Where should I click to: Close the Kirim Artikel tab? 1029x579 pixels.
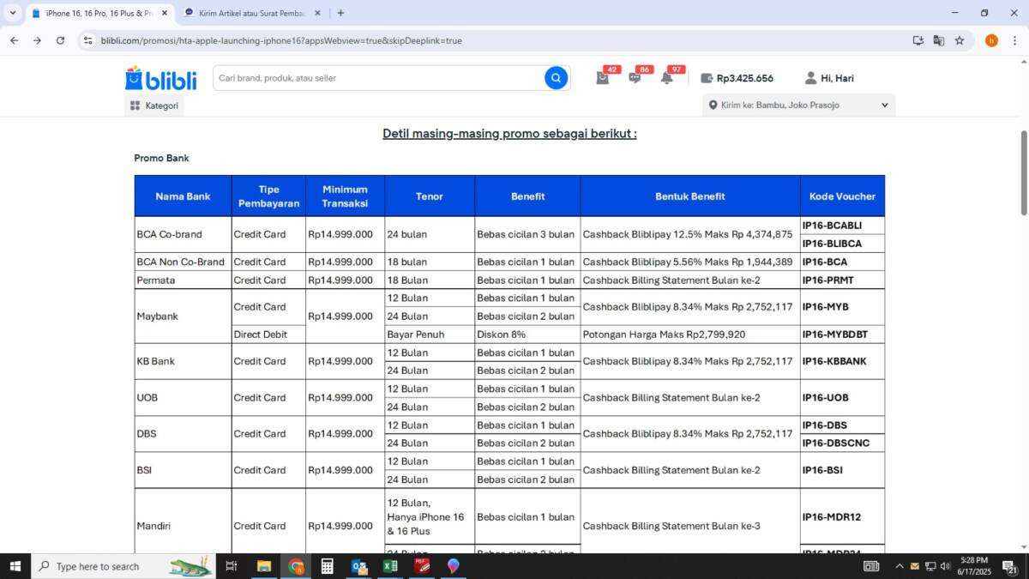(x=317, y=13)
